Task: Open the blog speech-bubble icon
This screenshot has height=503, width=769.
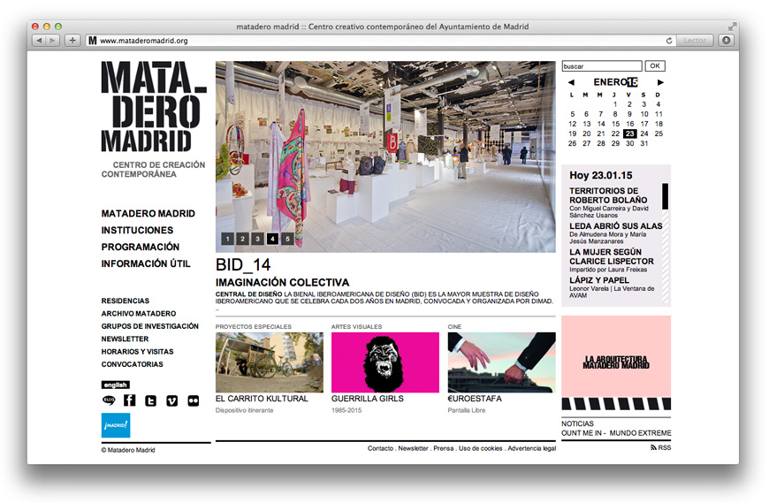Action: [109, 400]
